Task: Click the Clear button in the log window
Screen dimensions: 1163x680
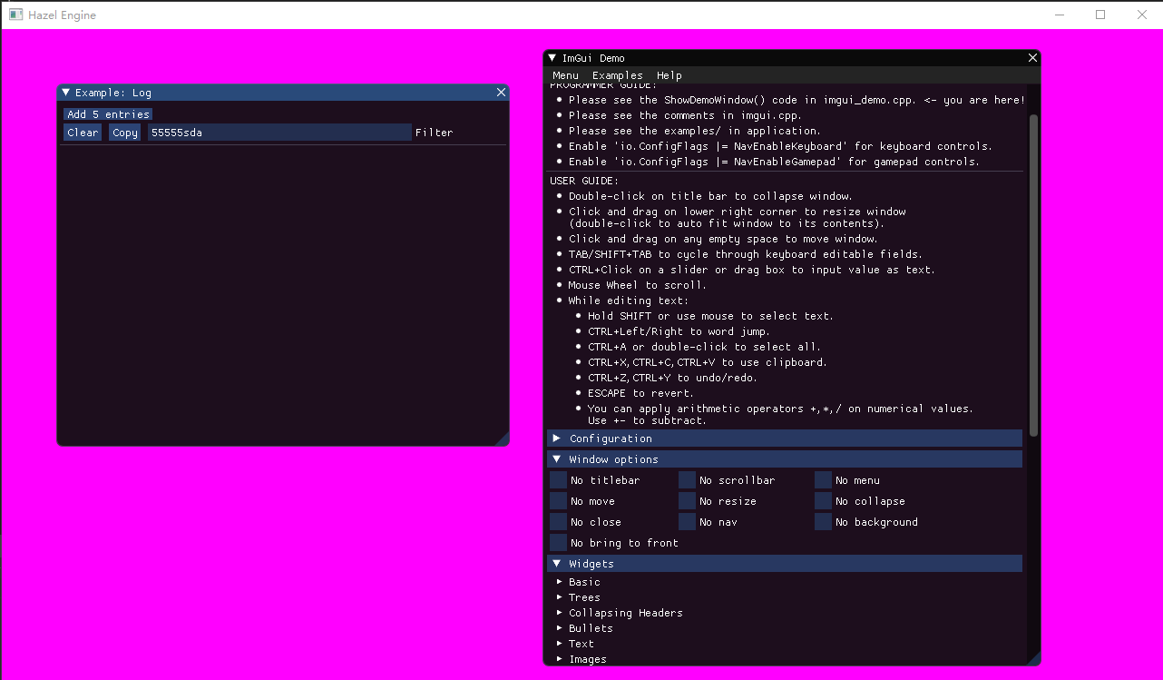Action: tap(82, 132)
